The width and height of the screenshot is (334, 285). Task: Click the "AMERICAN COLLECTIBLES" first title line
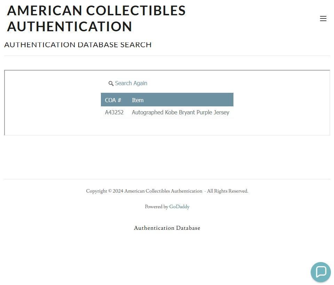[x=96, y=11]
